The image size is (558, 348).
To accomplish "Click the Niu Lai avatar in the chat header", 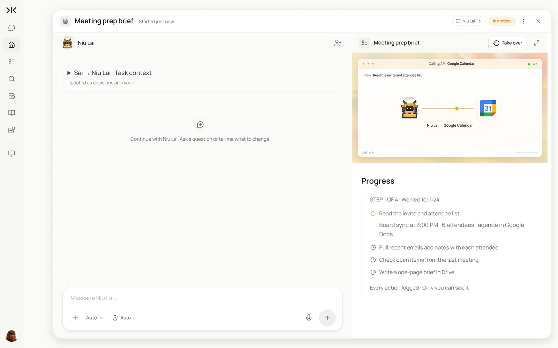I will (67, 43).
